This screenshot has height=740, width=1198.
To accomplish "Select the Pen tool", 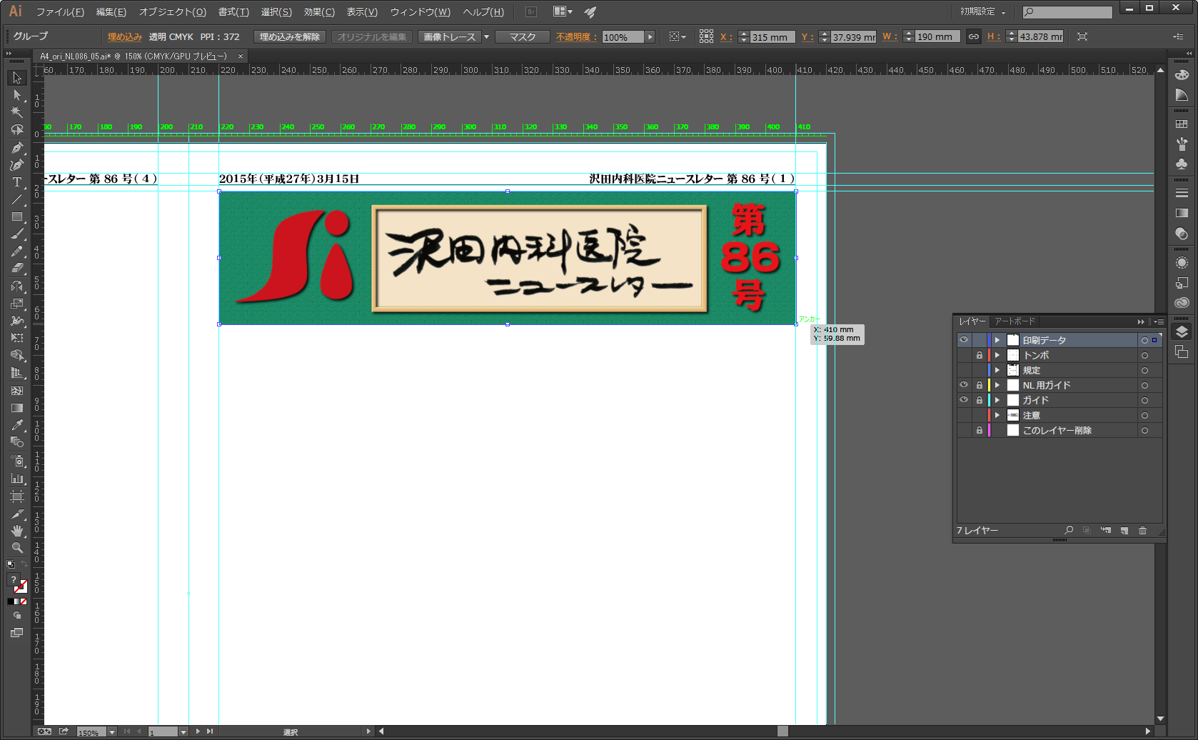I will [17, 147].
